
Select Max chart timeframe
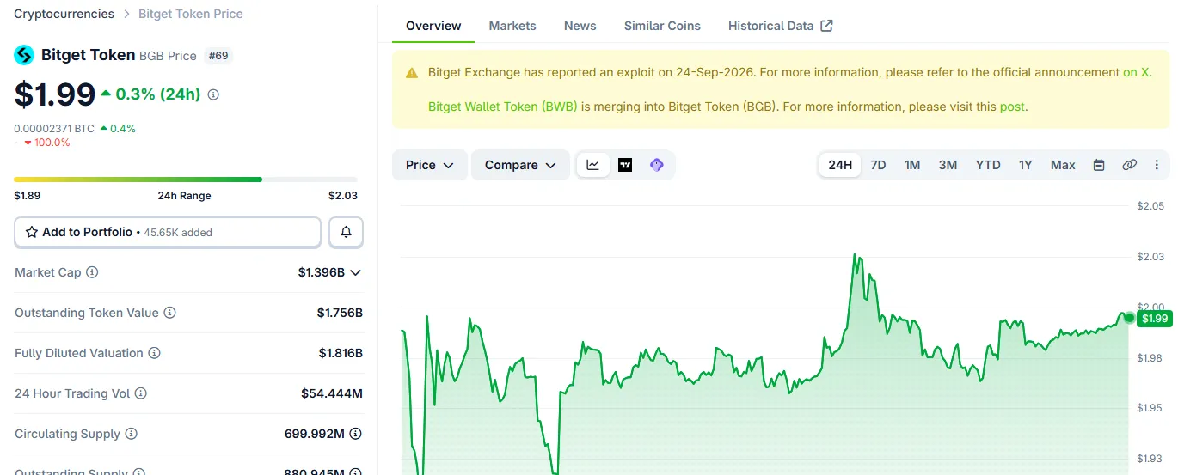(1063, 165)
